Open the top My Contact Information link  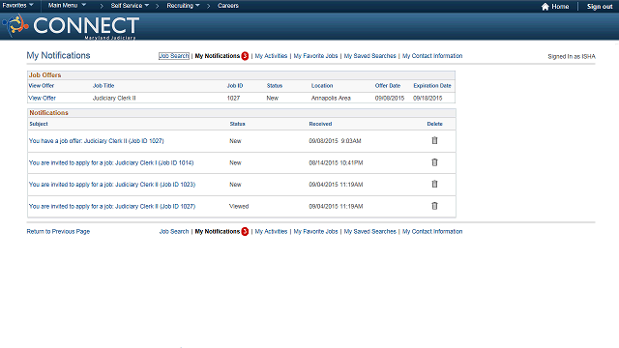(x=432, y=56)
